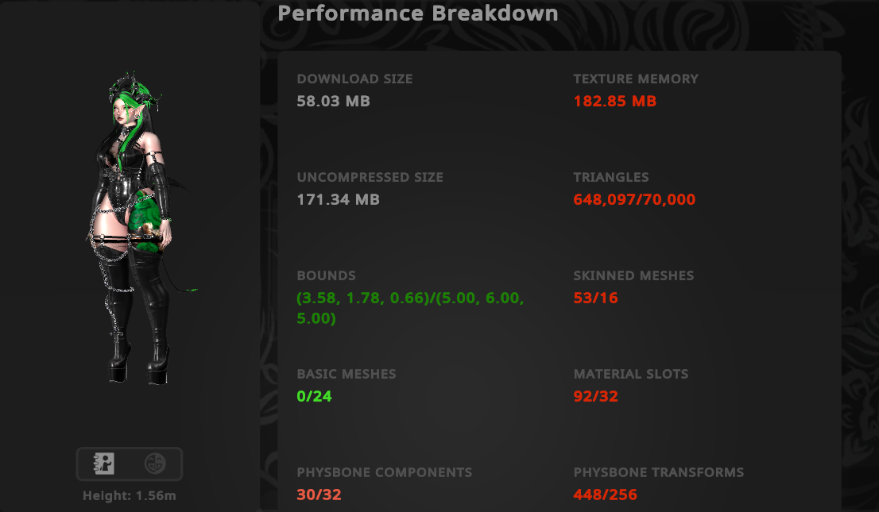Click the Triangles count 648,097/70,000
Image resolution: width=879 pixels, height=512 pixels.
pyautogui.click(x=634, y=199)
